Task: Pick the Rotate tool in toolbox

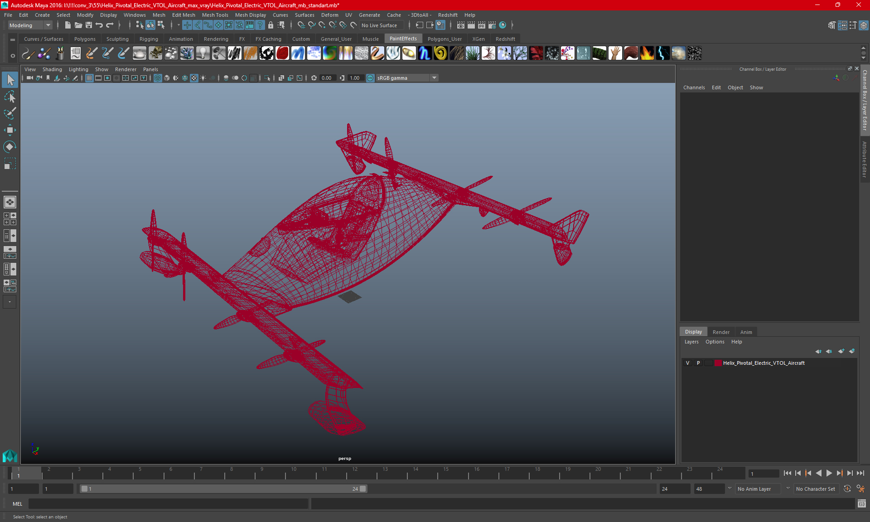Action: click(x=10, y=146)
